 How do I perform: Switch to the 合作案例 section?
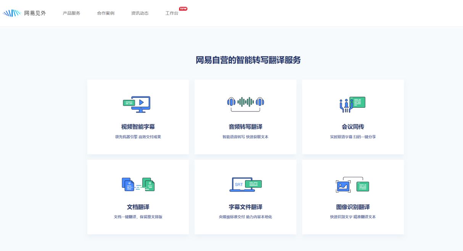pos(105,13)
